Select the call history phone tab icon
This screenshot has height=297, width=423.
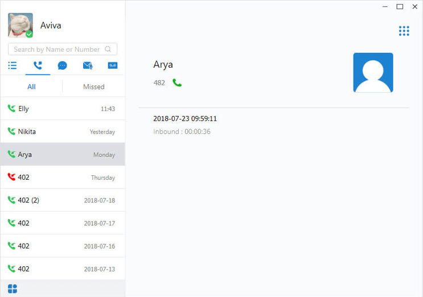[x=38, y=65]
